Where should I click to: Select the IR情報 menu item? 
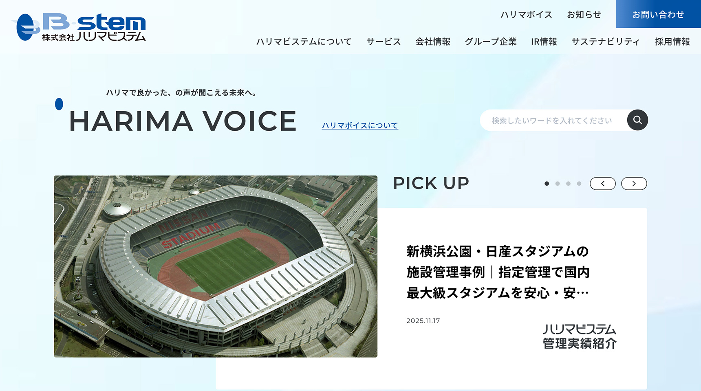(x=544, y=41)
